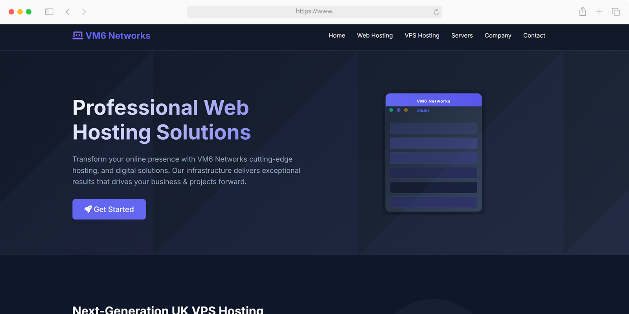Toggle the browser sidebar panel
This screenshot has width=629, height=314.
(49, 12)
